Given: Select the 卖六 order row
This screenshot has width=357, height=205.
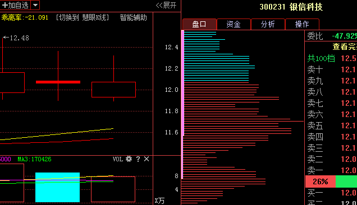Looking at the screenshot, I should coord(331,114).
